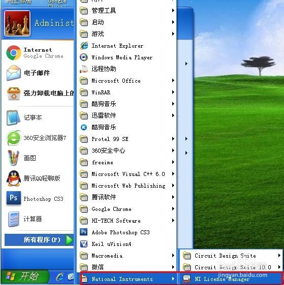Expand 微信 submenu arrow
The height and width of the screenshot is (285, 284).
point(173,267)
